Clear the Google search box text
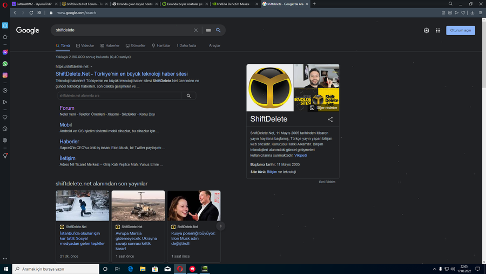Image resolution: width=486 pixels, height=274 pixels. click(195, 30)
